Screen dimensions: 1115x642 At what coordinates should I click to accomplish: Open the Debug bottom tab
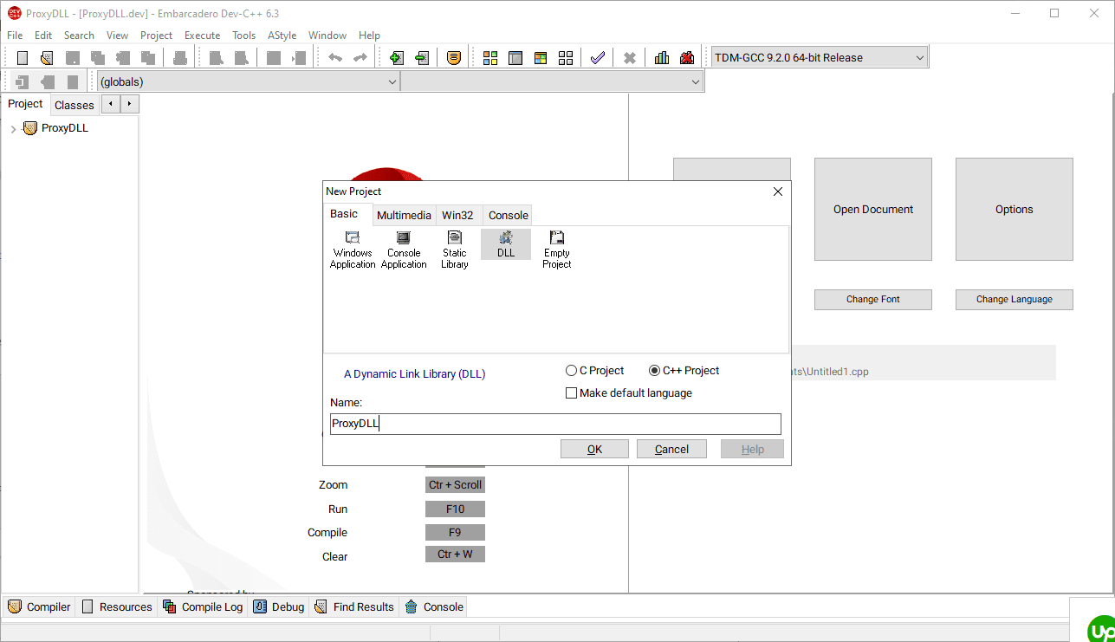pyautogui.click(x=280, y=607)
